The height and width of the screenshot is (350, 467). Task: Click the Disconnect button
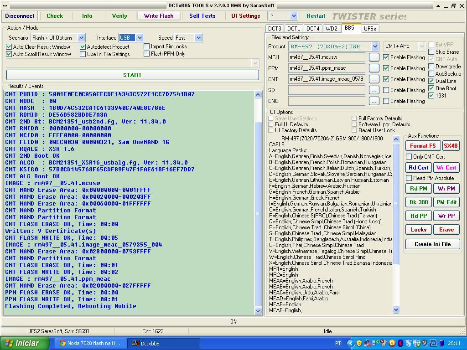coord(20,16)
